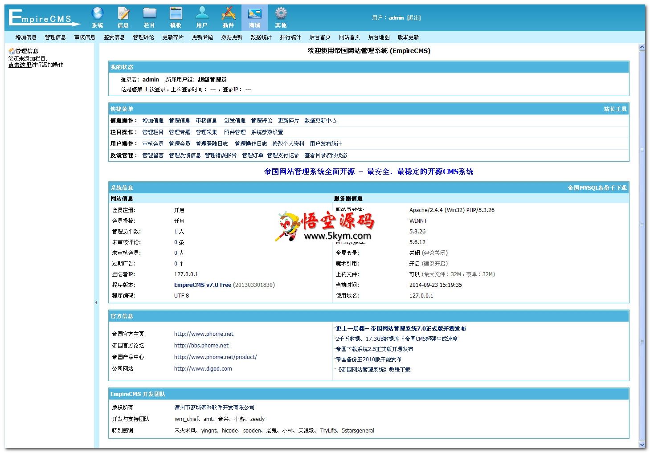650x453 pixels.
Task: Click 审核会员 in the quick menu
Action: coord(153,144)
